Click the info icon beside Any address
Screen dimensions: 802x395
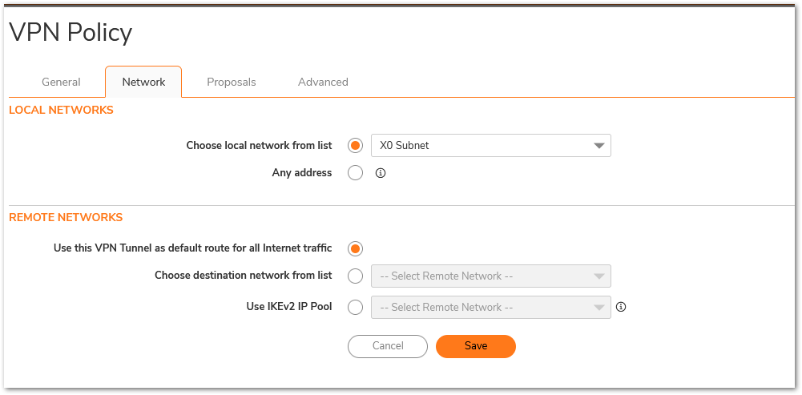381,173
